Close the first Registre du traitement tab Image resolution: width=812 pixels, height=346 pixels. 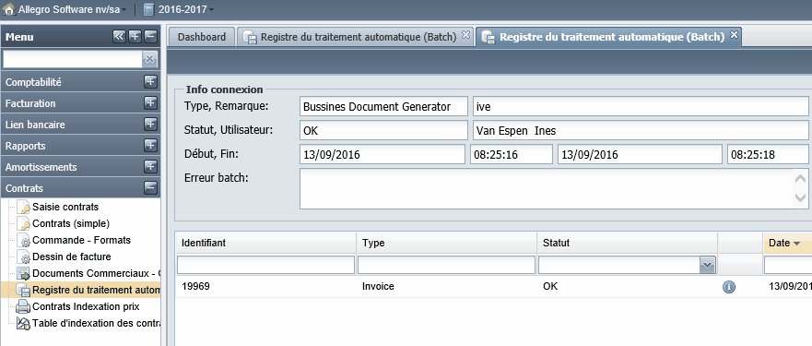tap(465, 35)
